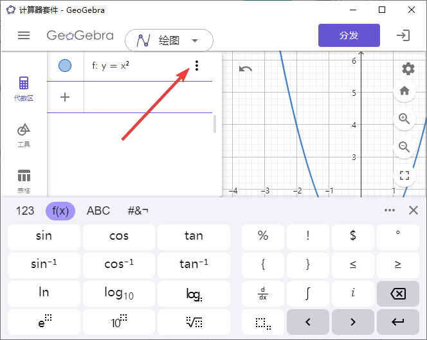Tap the log base 10 key
This screenshot has height=340, width=427.
pyautogui.click(x=119, y=293)
